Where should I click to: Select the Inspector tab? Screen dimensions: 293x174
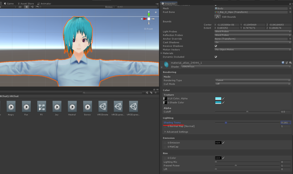point(169,3)
